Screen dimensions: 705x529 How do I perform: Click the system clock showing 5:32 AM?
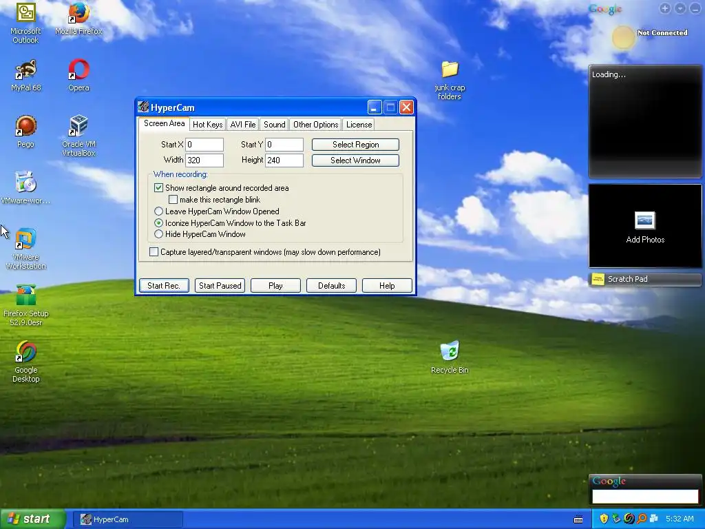[x=680, y=519]
